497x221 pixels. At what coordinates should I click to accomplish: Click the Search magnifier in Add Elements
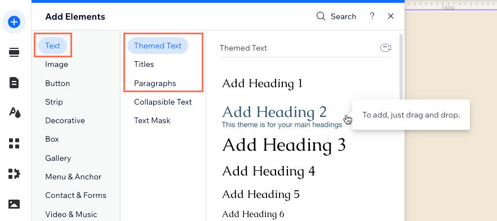[321, 16]
